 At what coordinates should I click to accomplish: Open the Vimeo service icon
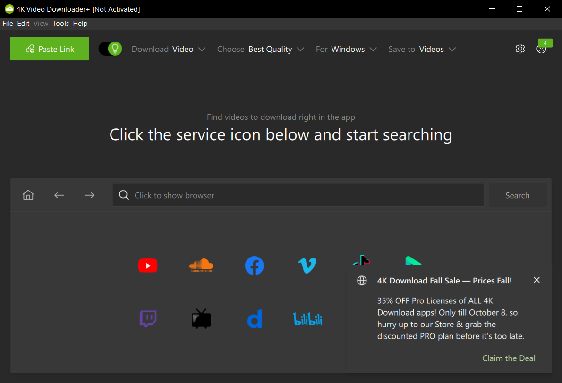tap(307, 266)
